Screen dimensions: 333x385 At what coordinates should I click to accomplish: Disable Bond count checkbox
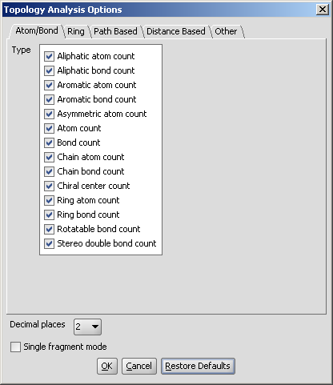49,142
